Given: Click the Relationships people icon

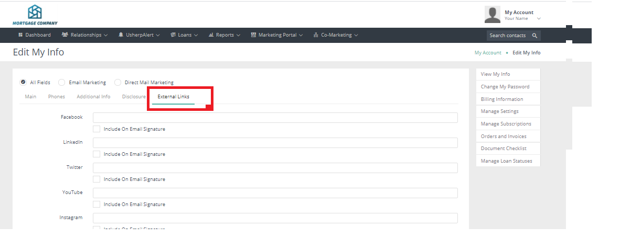Looking at the screenshot, I should pyautogui.click(x=65, y=35).
